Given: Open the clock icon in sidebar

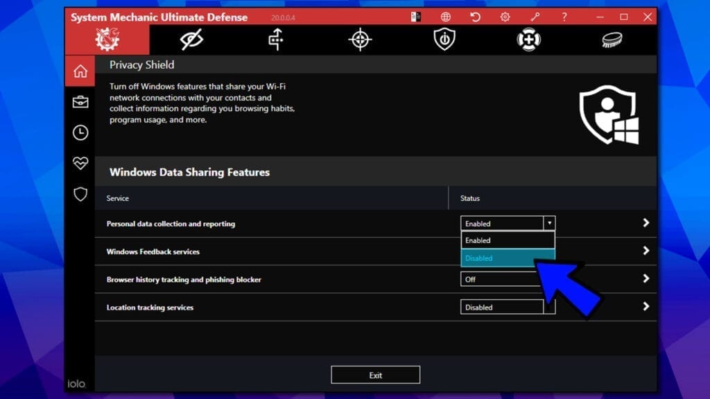Looking at the screenshot, I should 80,132.
